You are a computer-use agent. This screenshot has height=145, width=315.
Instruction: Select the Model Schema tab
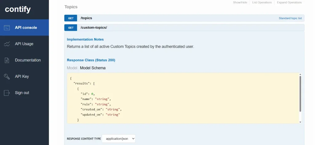(x=93, y=68)
